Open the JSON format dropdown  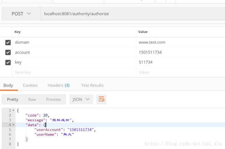(x=81, y=99)
